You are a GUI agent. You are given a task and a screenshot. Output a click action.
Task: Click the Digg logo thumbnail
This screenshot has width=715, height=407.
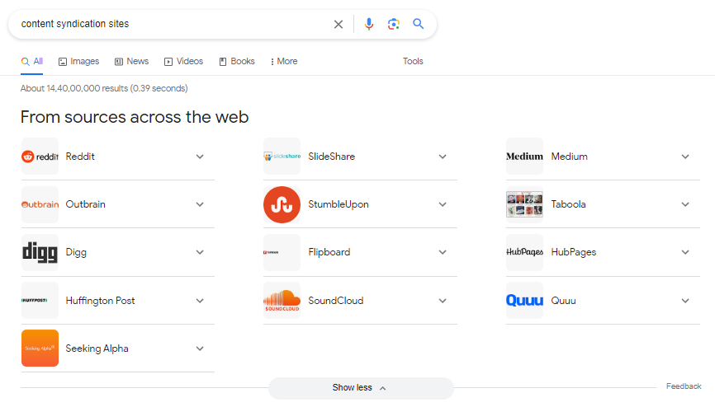[40, 252]
